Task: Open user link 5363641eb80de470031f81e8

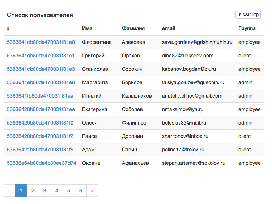Action: click(41, 82)
